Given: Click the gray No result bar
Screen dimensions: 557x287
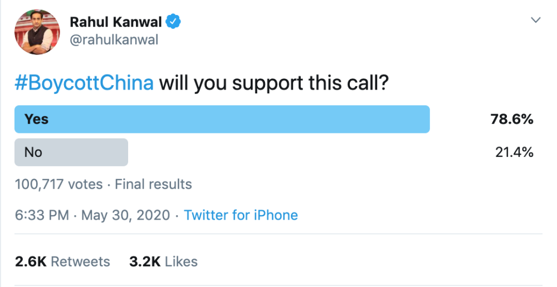Looking at the screenshot, I should [x=84, y=152].
